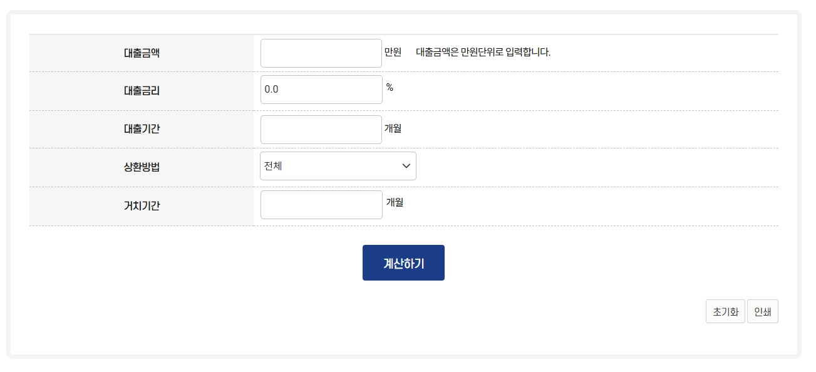This screenshot has height=372, width=816.
Task: Open the 상환방법 dropdown chevron
Action: 406,165
